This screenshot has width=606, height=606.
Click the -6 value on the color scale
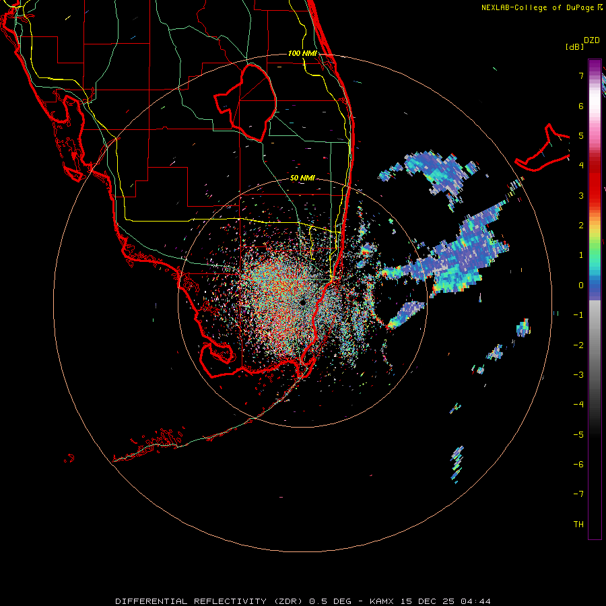[578, 465]
